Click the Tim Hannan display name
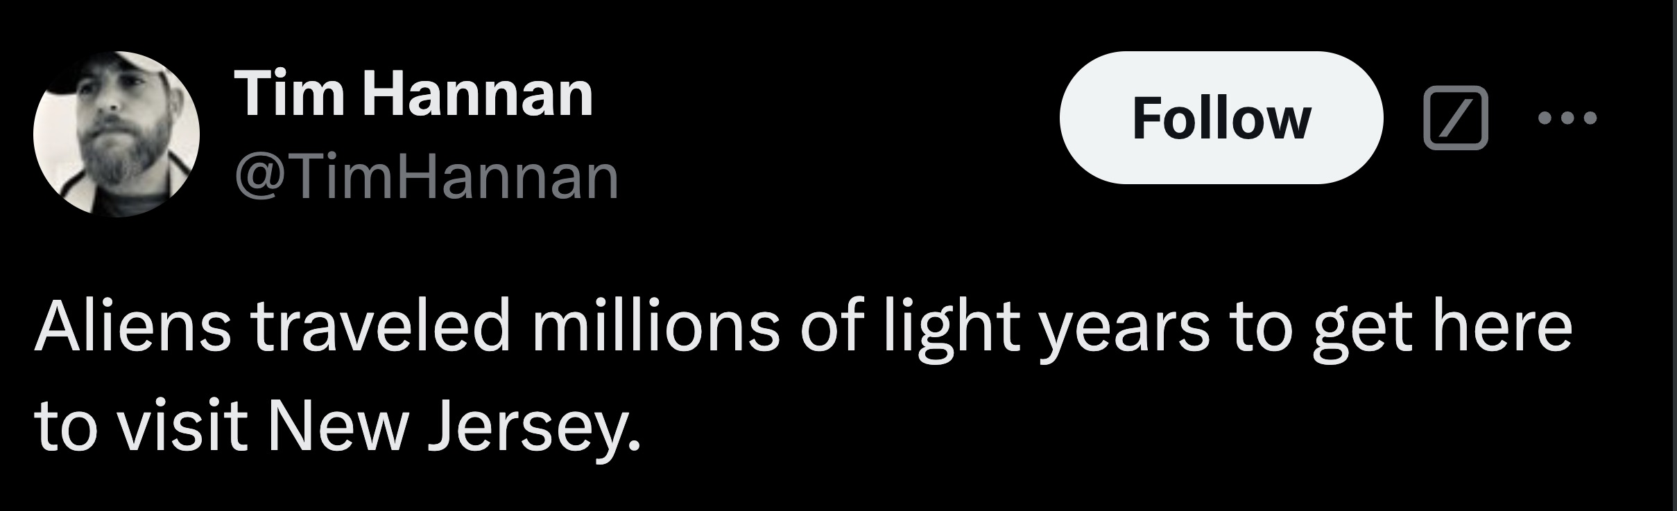 point(414,96)
